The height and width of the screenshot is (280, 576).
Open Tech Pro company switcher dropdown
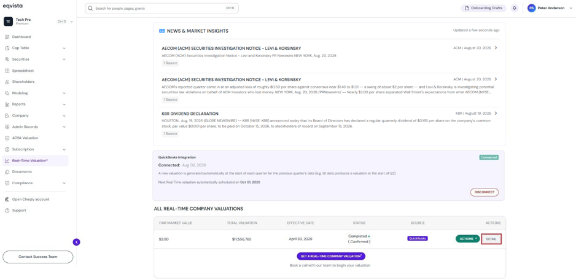pos(72,21)
